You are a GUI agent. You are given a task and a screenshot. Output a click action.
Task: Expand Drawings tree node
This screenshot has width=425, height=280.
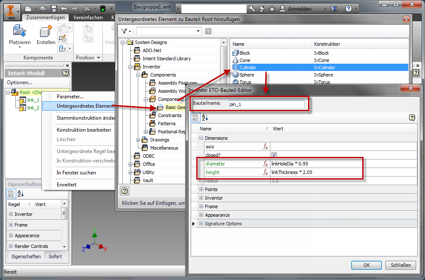138,140
